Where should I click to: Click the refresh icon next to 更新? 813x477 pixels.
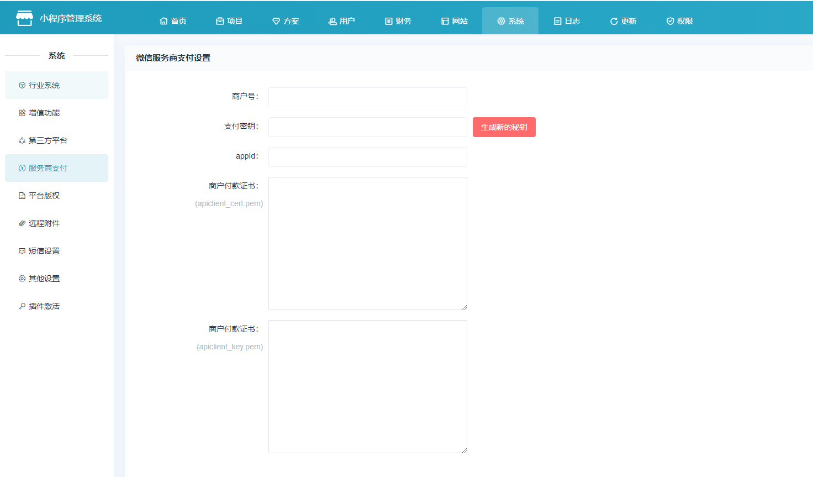pyautogui.click(x=614, y=21)
